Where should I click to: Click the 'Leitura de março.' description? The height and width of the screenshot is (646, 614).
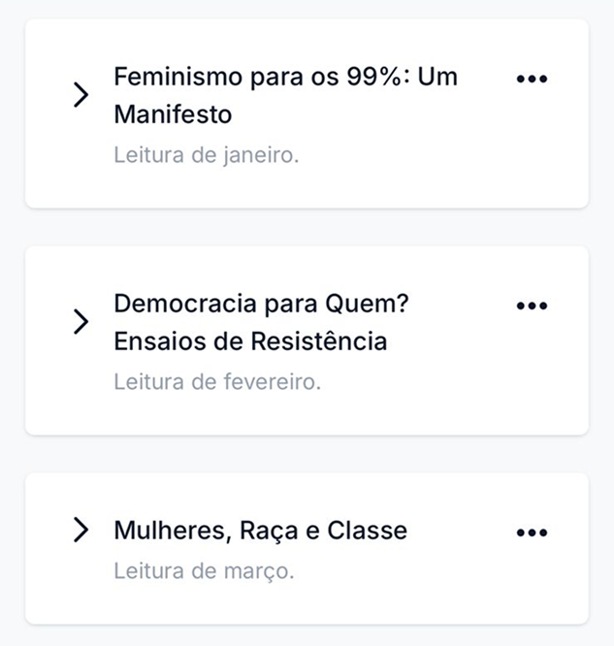[204, 571]
